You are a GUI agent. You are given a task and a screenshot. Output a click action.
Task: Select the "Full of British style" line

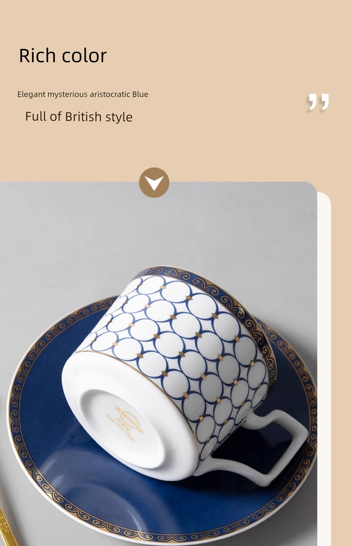coord(79,117)
